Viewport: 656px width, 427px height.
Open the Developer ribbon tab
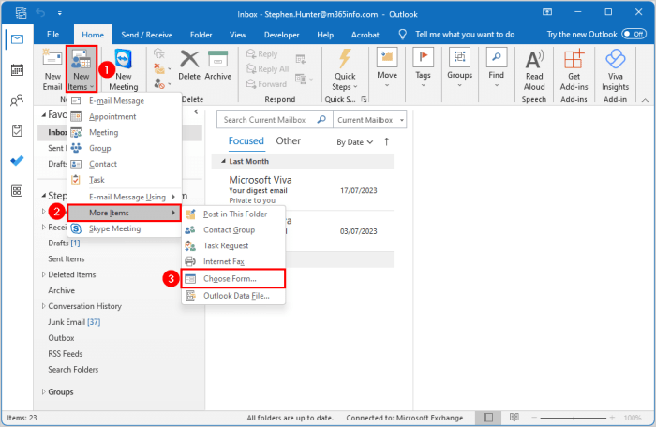point(281,35)
